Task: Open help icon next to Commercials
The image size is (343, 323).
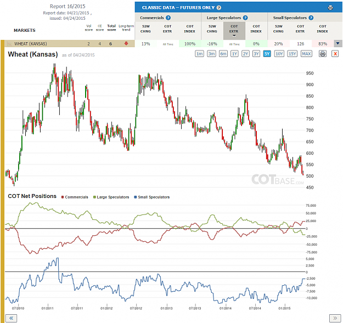Action: click(168, 18)
